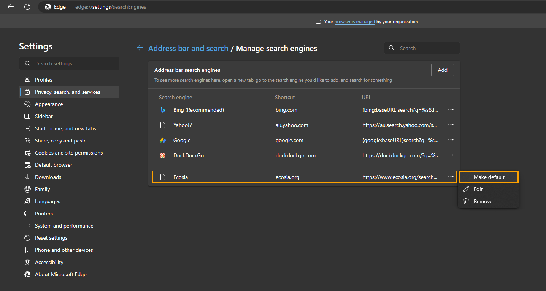
Task: Reload the page with refresh icon
Action: click(27, 7)
